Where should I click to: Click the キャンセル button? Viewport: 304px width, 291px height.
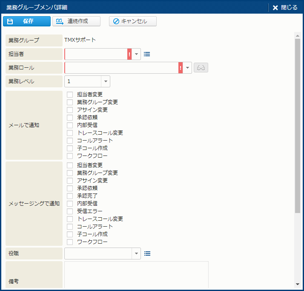click(133, 21)
